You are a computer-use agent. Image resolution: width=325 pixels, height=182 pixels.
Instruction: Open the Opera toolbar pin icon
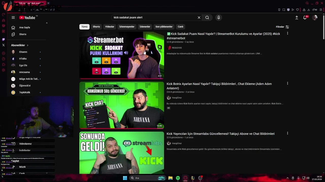point(279,10)
